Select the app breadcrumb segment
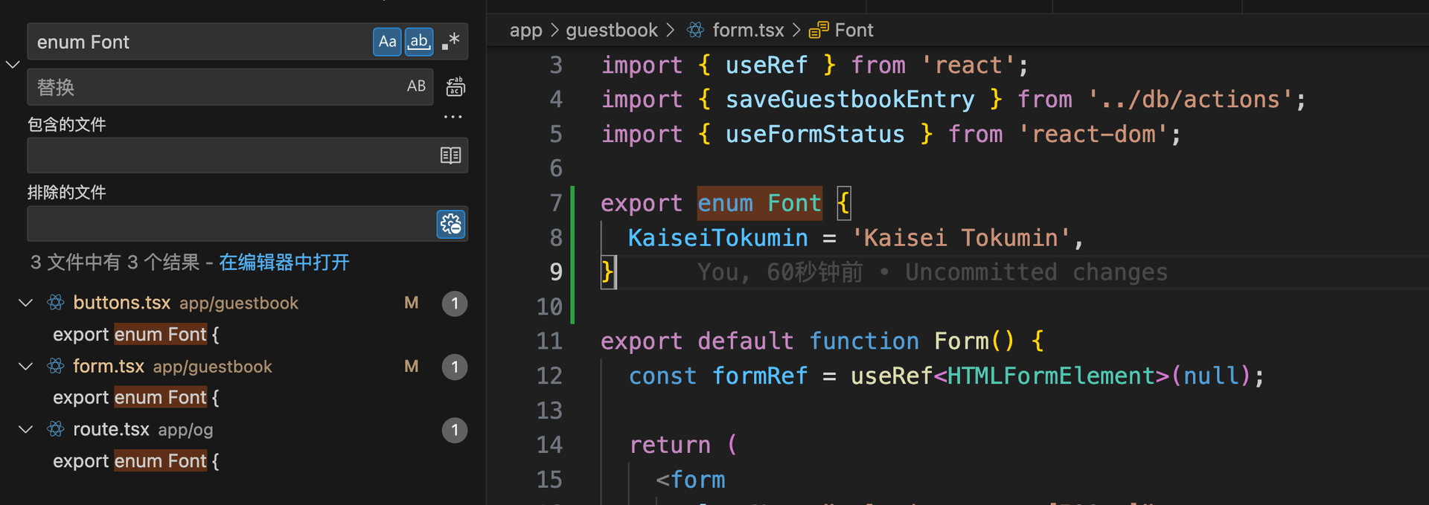The image size is (1429, 505). click(525, 30)
